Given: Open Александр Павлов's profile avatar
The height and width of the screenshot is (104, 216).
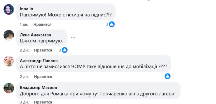Looking at the screenshot, I should point(9,61).
